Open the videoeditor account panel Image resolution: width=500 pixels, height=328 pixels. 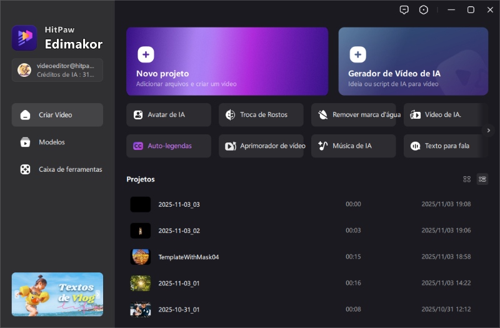coord(57,70)
